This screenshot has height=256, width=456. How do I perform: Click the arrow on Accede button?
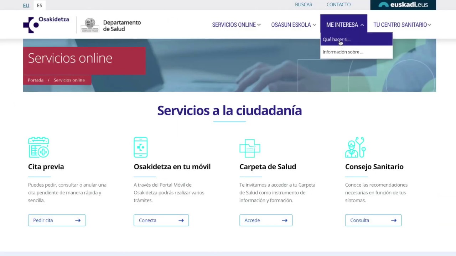285,220
